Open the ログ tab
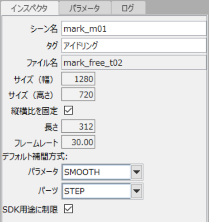209x222 pixels. click(128, 8)
